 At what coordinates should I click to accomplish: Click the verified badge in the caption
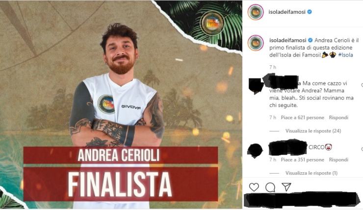pyautogui.click(x=311, y=40)
